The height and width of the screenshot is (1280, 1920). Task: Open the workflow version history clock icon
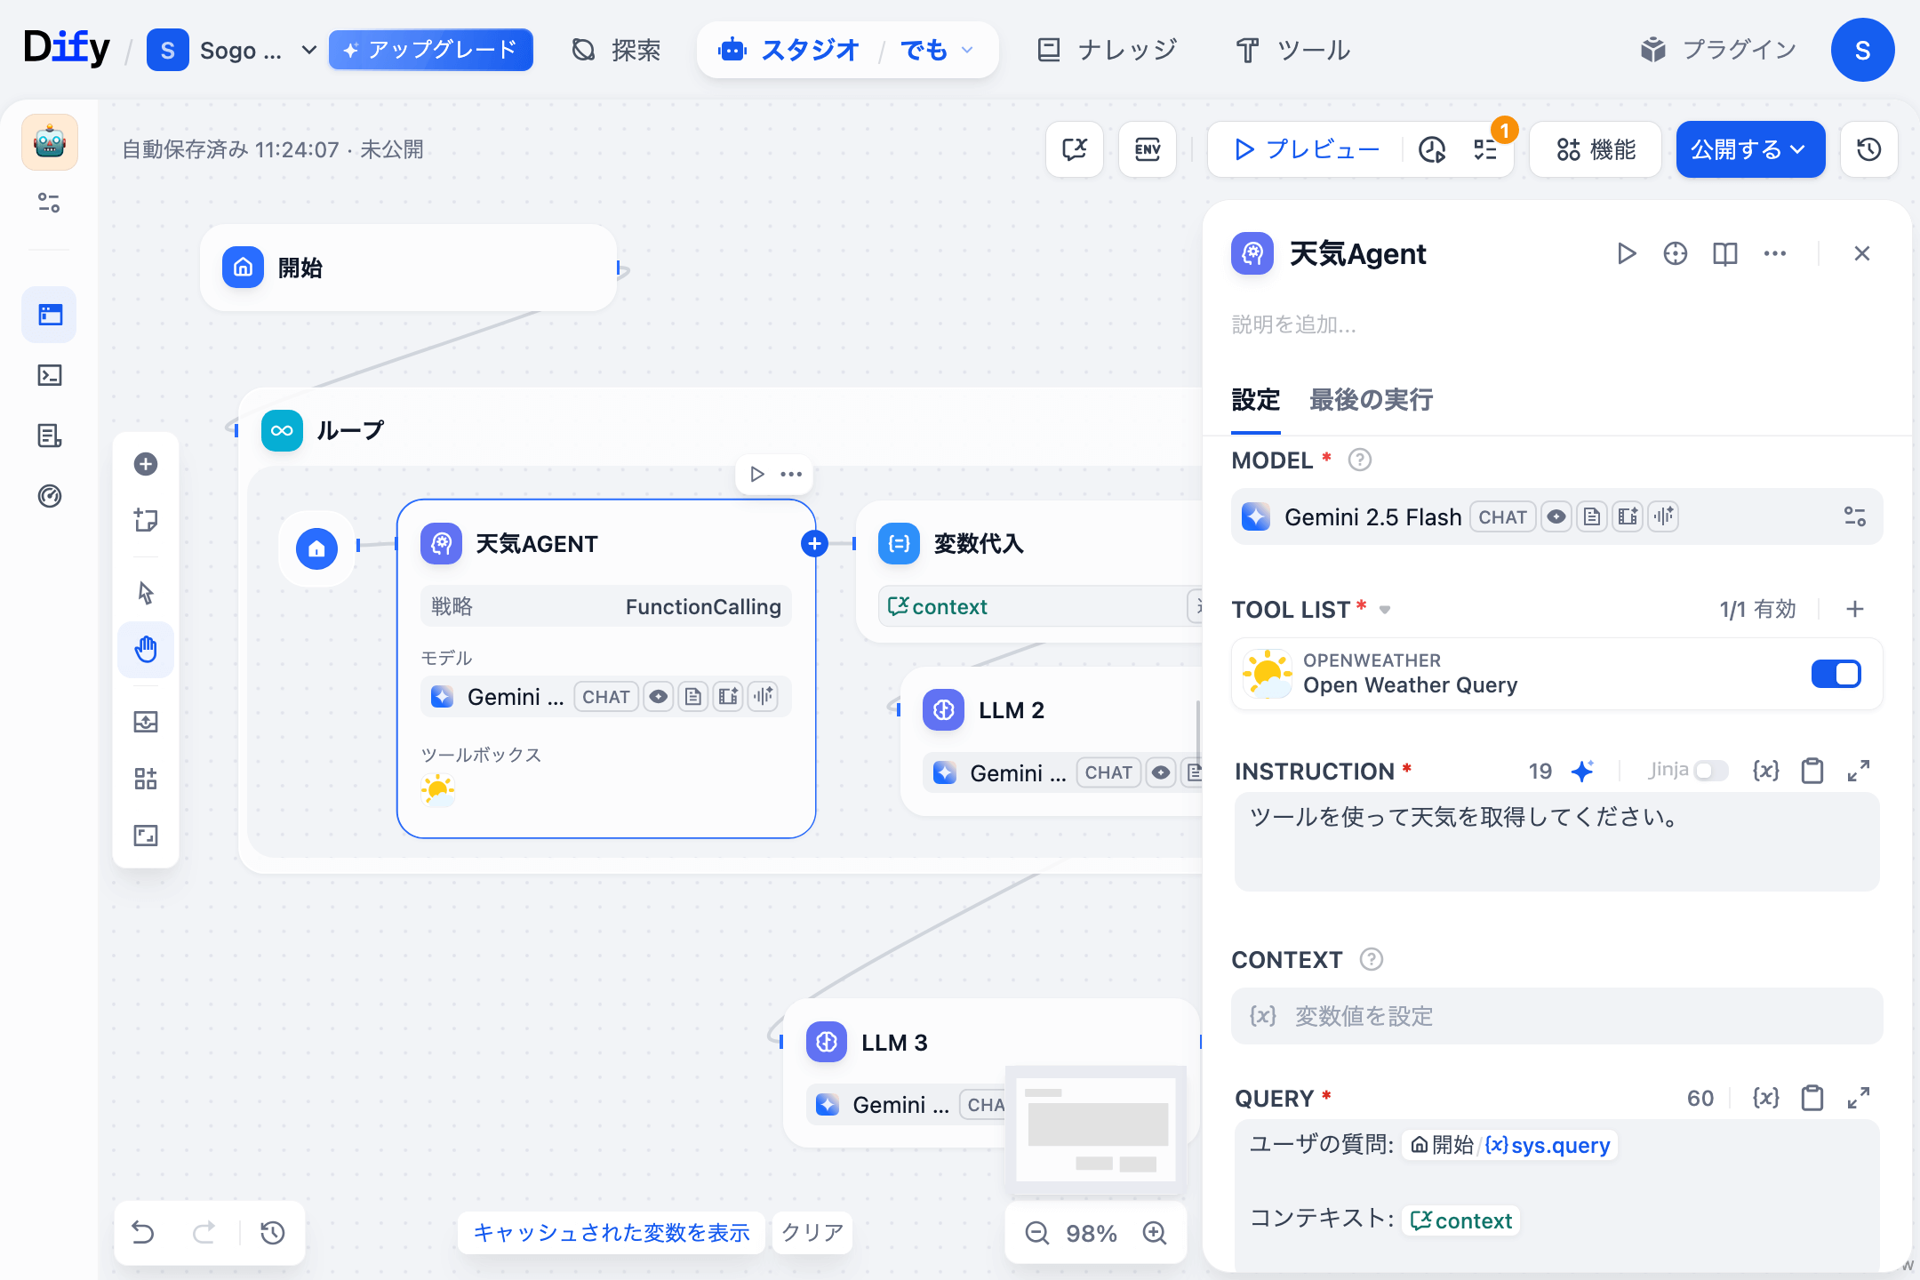tap(1868, 149)
